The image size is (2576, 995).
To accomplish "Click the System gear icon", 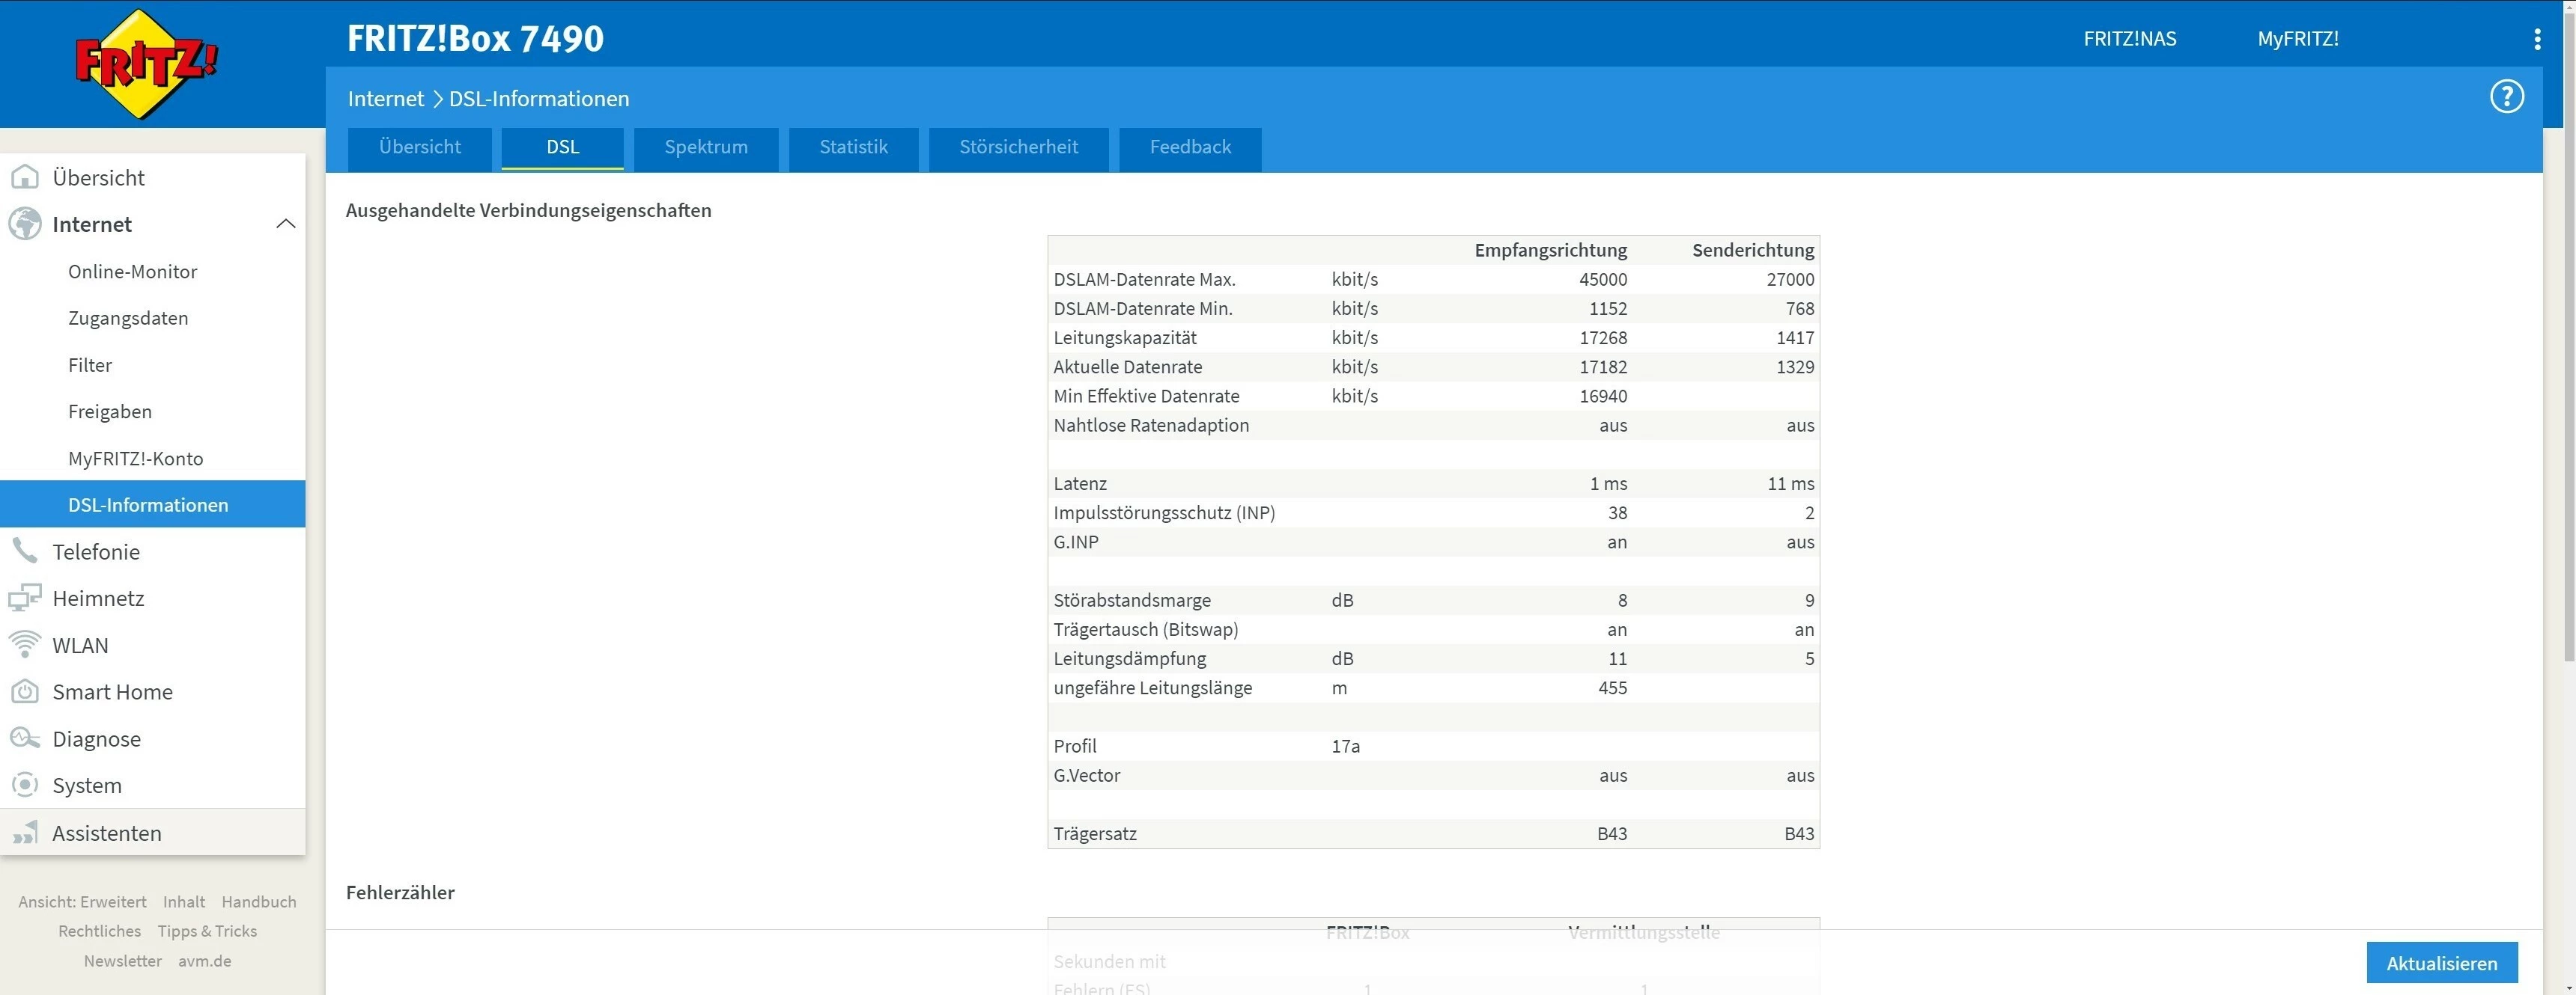I will [25, 786].
